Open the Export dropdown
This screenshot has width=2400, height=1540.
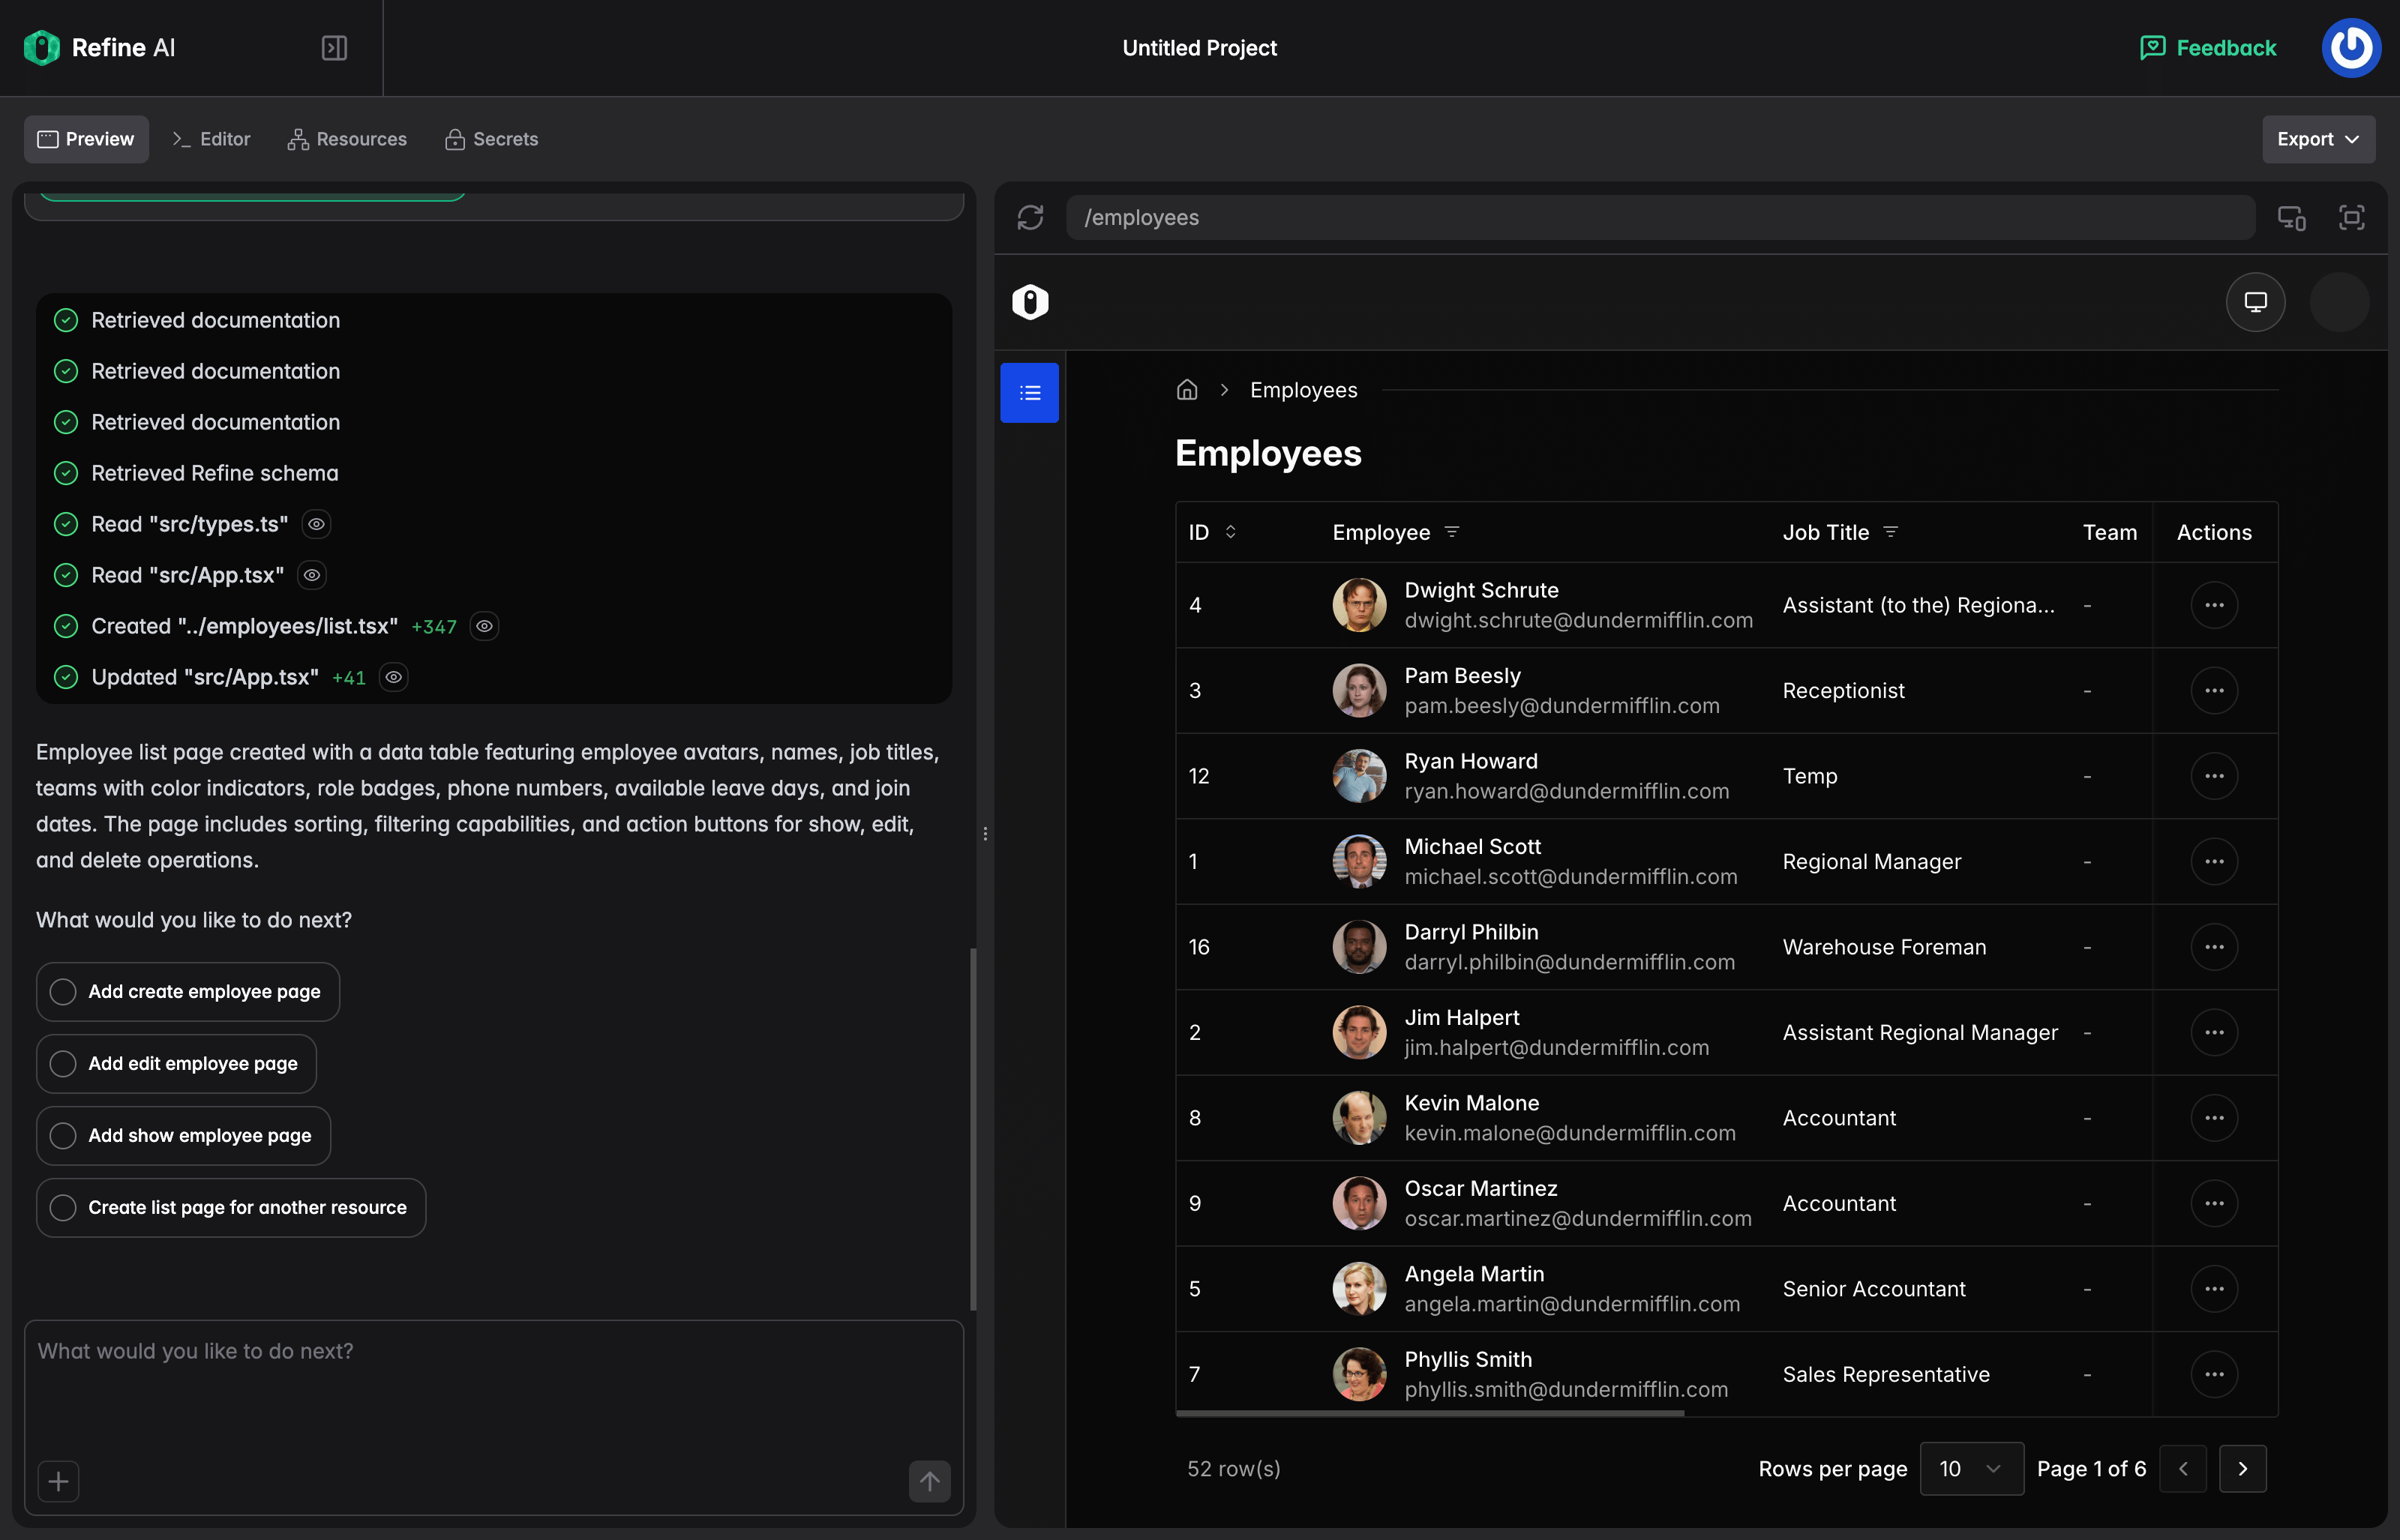tap(2318, 139)
